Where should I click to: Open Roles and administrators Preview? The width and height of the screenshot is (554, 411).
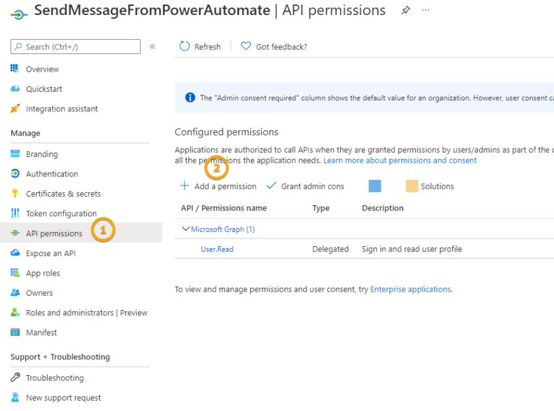click(x=88, y=312)
